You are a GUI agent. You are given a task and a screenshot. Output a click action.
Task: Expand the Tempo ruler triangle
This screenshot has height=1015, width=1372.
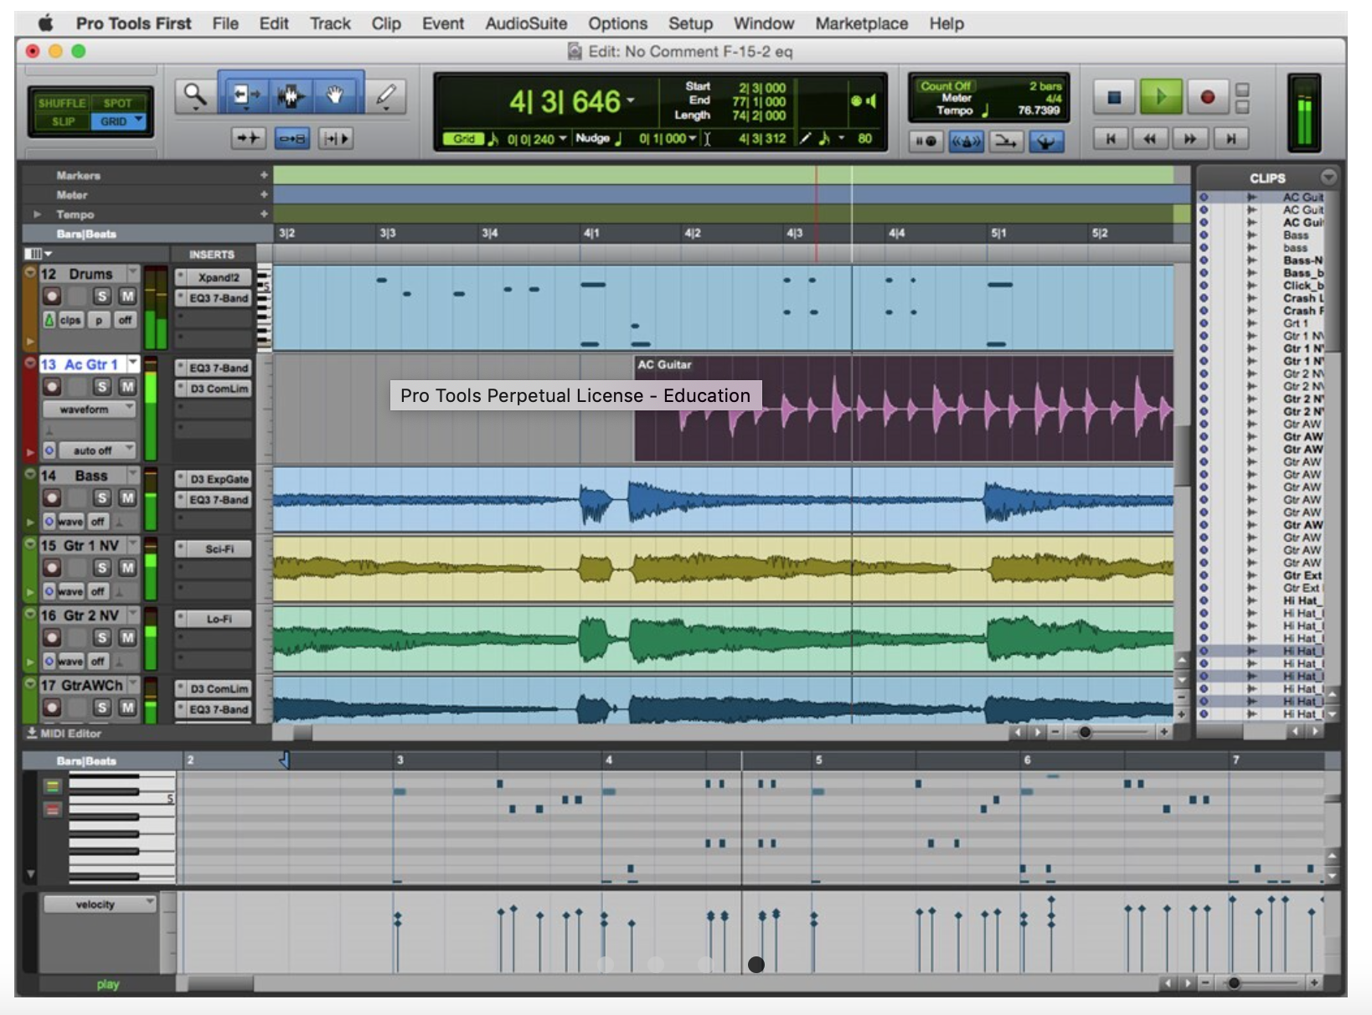(x=37, y=214)
